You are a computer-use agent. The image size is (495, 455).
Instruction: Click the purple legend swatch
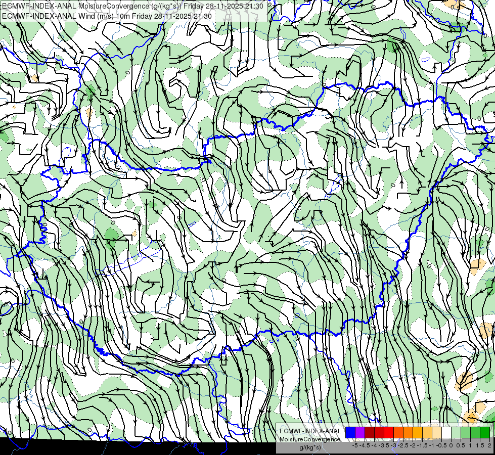[360, 432]
